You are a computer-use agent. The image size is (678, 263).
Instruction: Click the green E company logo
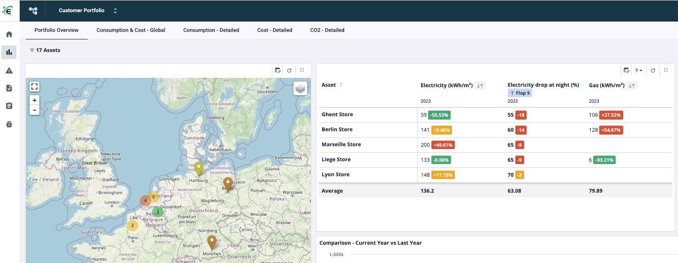pyautogui.click(x=8, y=10)
